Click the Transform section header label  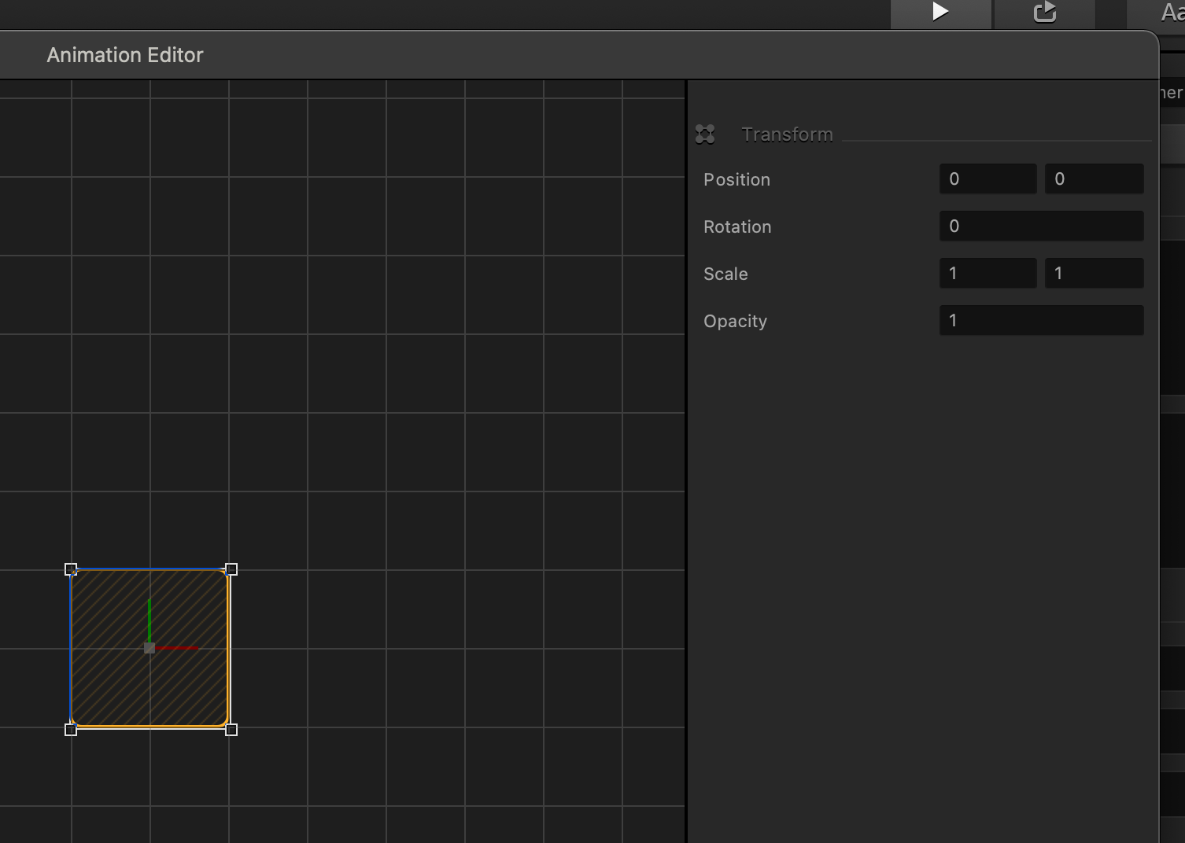click(x=787, y=134)
